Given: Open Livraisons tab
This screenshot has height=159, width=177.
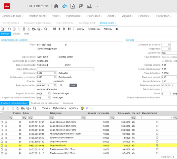Looking at the screenshot, I should coord(68,103).
